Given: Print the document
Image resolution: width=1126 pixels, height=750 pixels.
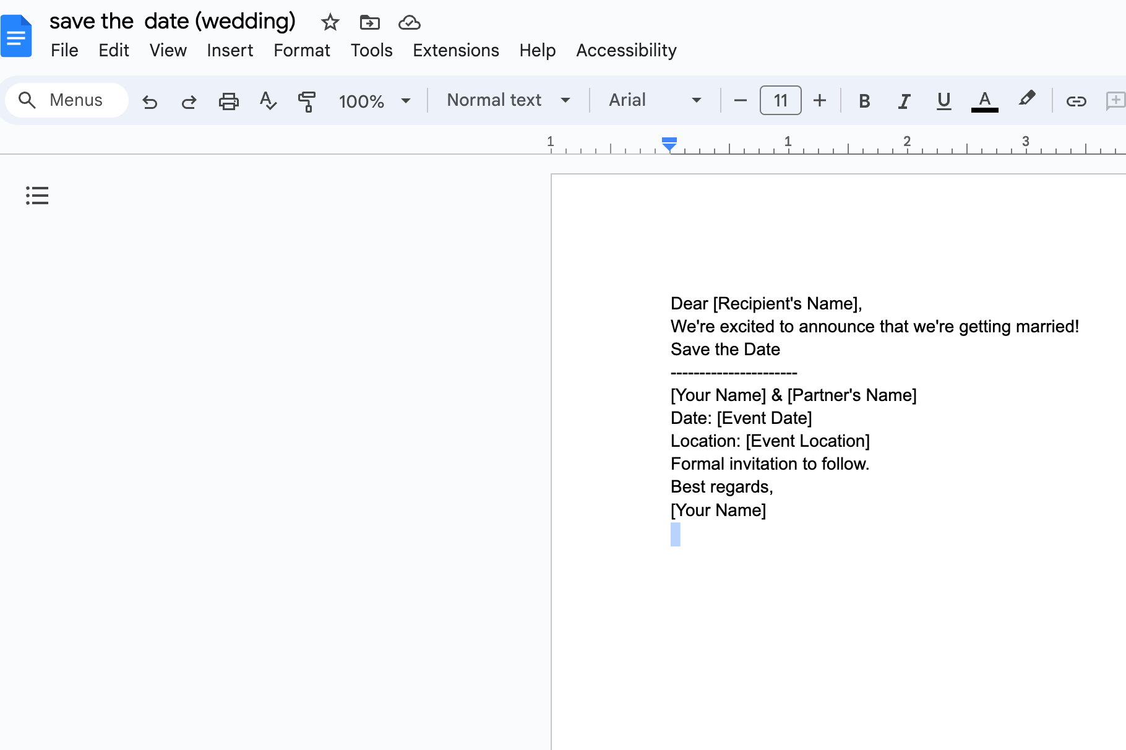Looking at the screenshot, I should click(228, 100).
